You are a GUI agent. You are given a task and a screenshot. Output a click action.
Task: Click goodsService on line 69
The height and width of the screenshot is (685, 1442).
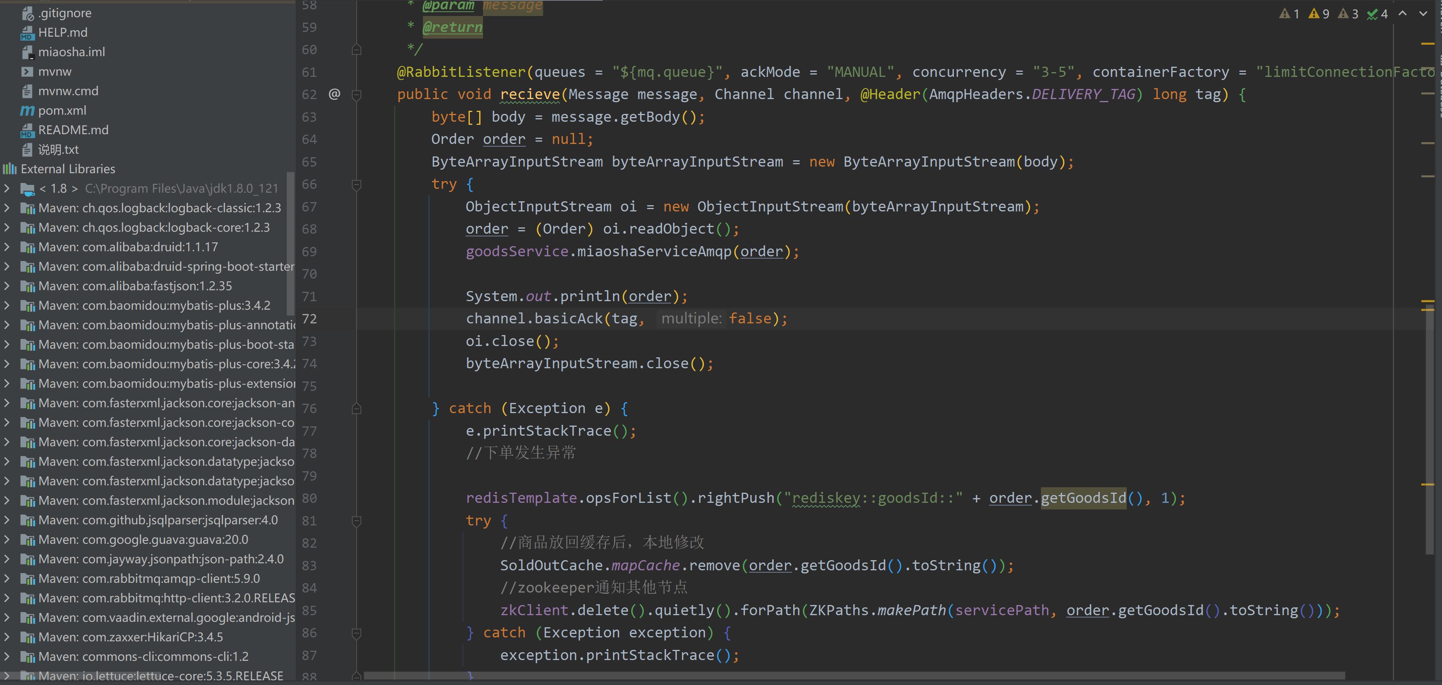click(x=517, y=251)
